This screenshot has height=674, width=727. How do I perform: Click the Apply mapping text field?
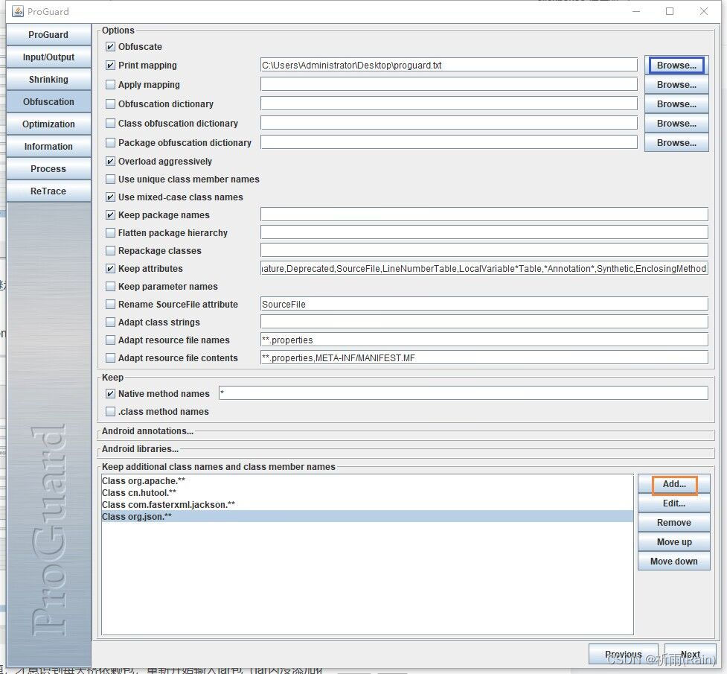[449, 84]
